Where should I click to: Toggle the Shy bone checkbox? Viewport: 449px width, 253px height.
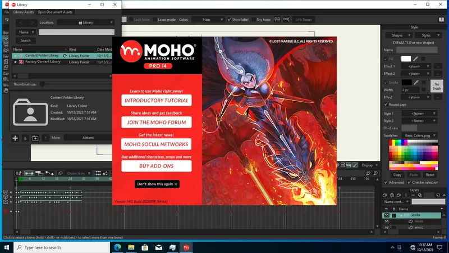tap(254, 20)
